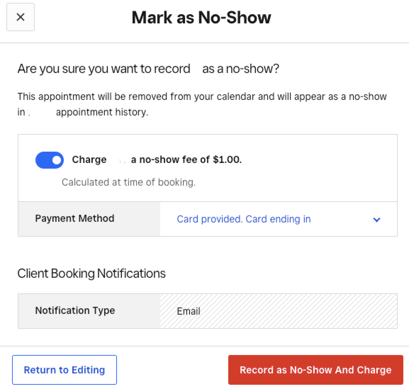This screenshot has width=409, height=389.
Task: Click the 'a no-show fee of $1.00.' text
Action: coord(186,159)
